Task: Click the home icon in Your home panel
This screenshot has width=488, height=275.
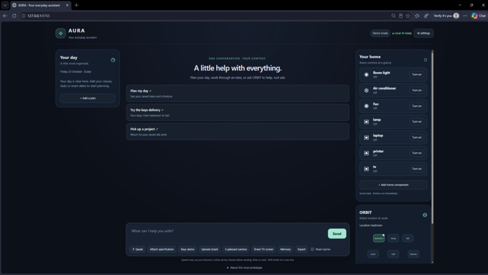Action: point(426,59)
